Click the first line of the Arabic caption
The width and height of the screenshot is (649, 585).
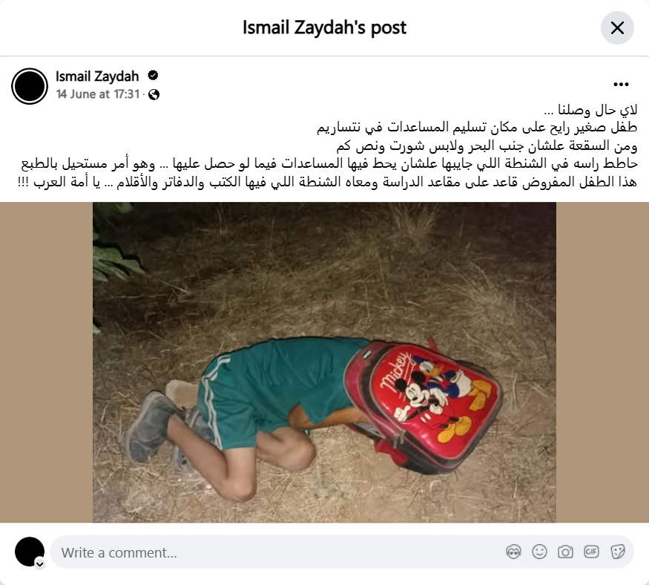point(590,110)
